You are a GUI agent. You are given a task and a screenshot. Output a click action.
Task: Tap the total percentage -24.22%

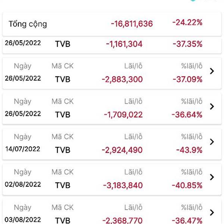(x=187, y=22)
